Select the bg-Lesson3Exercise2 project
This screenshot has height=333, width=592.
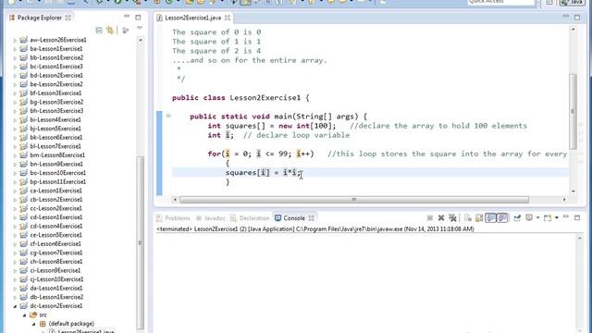(56, 102)
